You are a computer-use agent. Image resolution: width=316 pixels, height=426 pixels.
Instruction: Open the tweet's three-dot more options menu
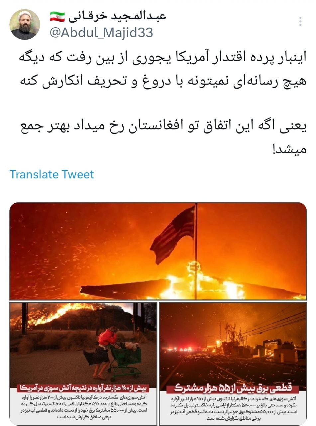point(300,22)
